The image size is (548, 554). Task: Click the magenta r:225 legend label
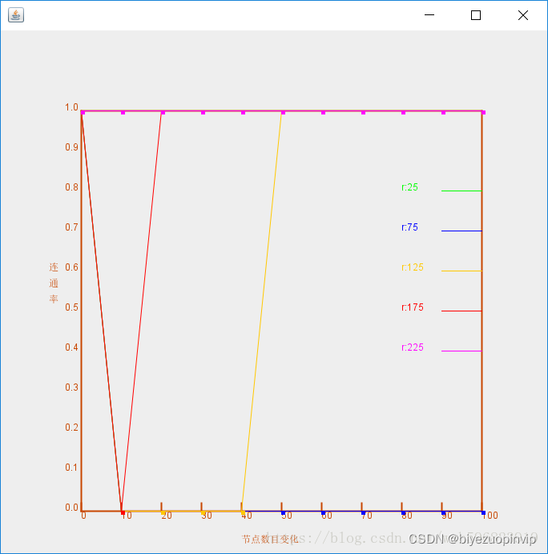[x=413, y=347]
